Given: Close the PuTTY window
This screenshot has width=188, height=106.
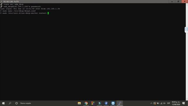Looking at the screenshot, I should [185, 1].
